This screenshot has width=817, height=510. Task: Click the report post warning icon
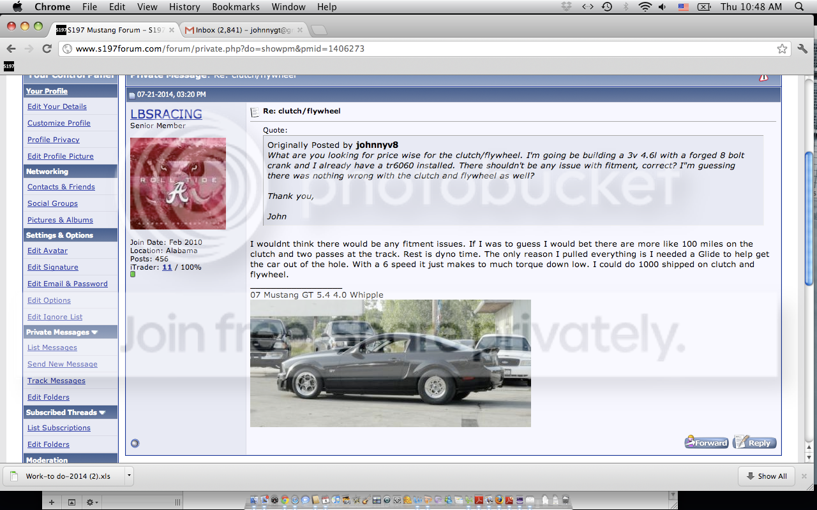763,76
